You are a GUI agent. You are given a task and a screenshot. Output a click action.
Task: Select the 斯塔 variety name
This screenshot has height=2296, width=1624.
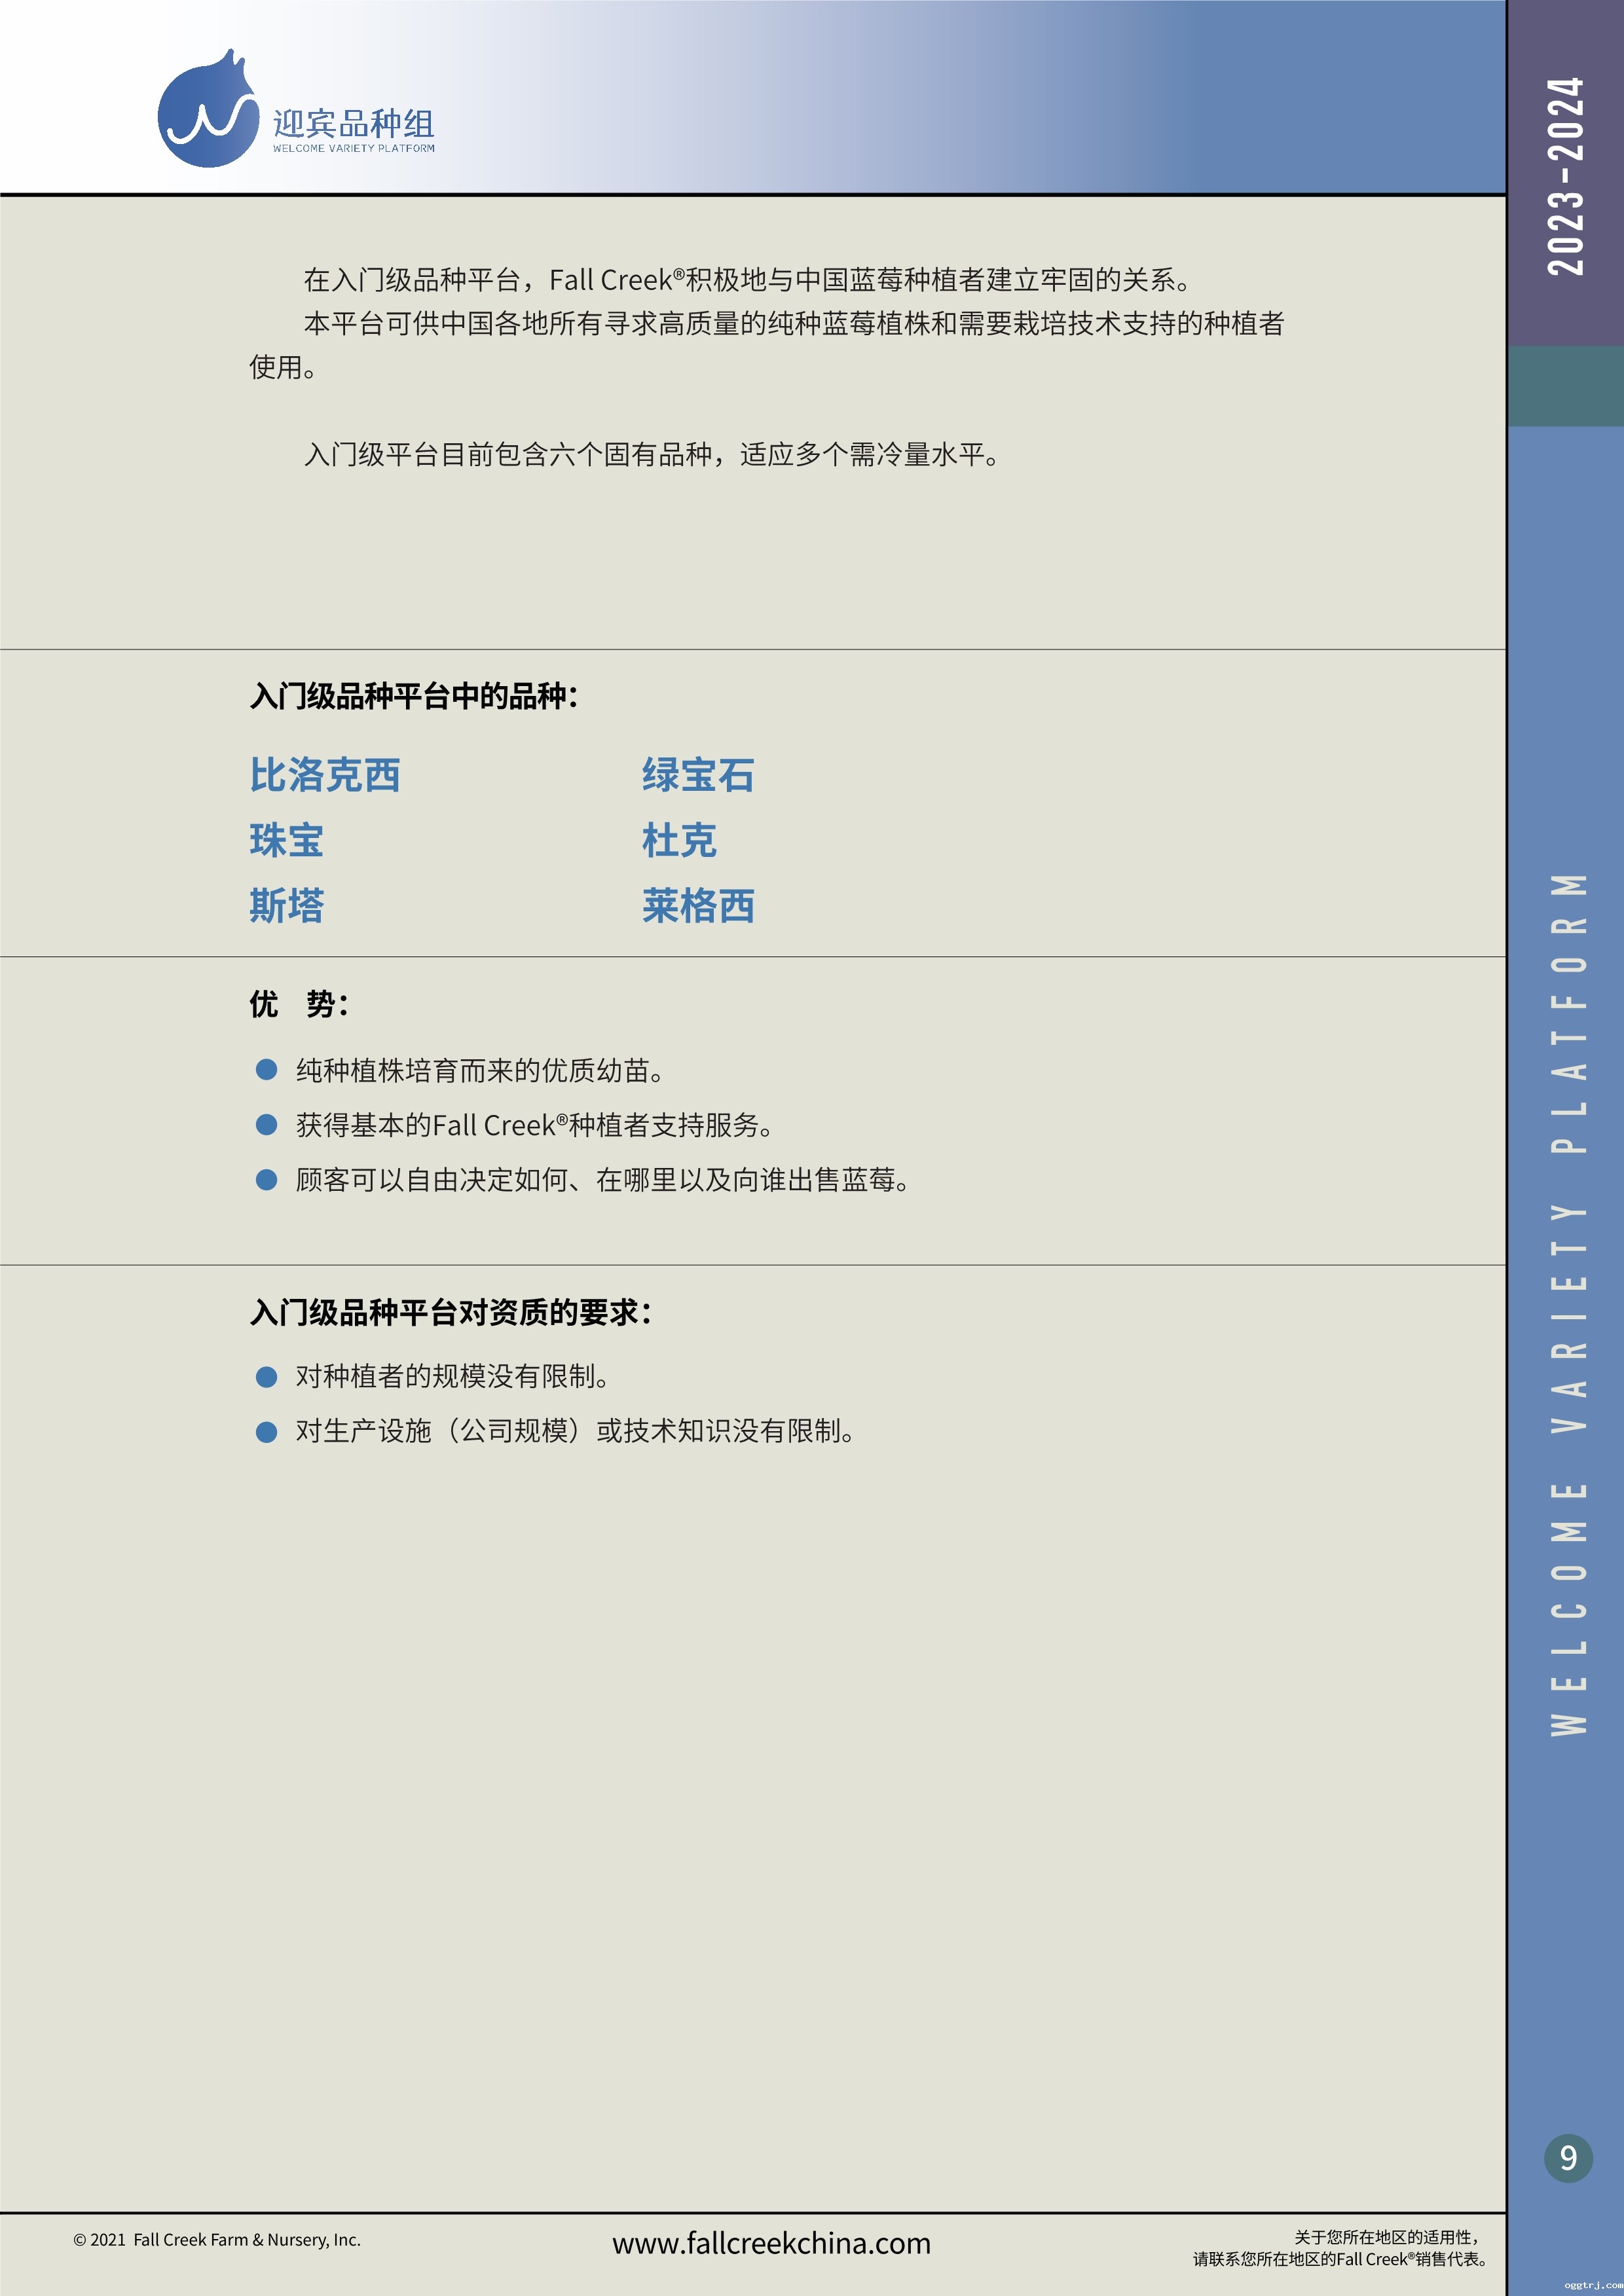[x=287, y=905]
